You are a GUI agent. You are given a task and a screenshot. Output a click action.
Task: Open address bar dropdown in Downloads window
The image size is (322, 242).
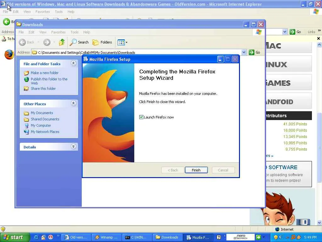click(x=244, y=52)
